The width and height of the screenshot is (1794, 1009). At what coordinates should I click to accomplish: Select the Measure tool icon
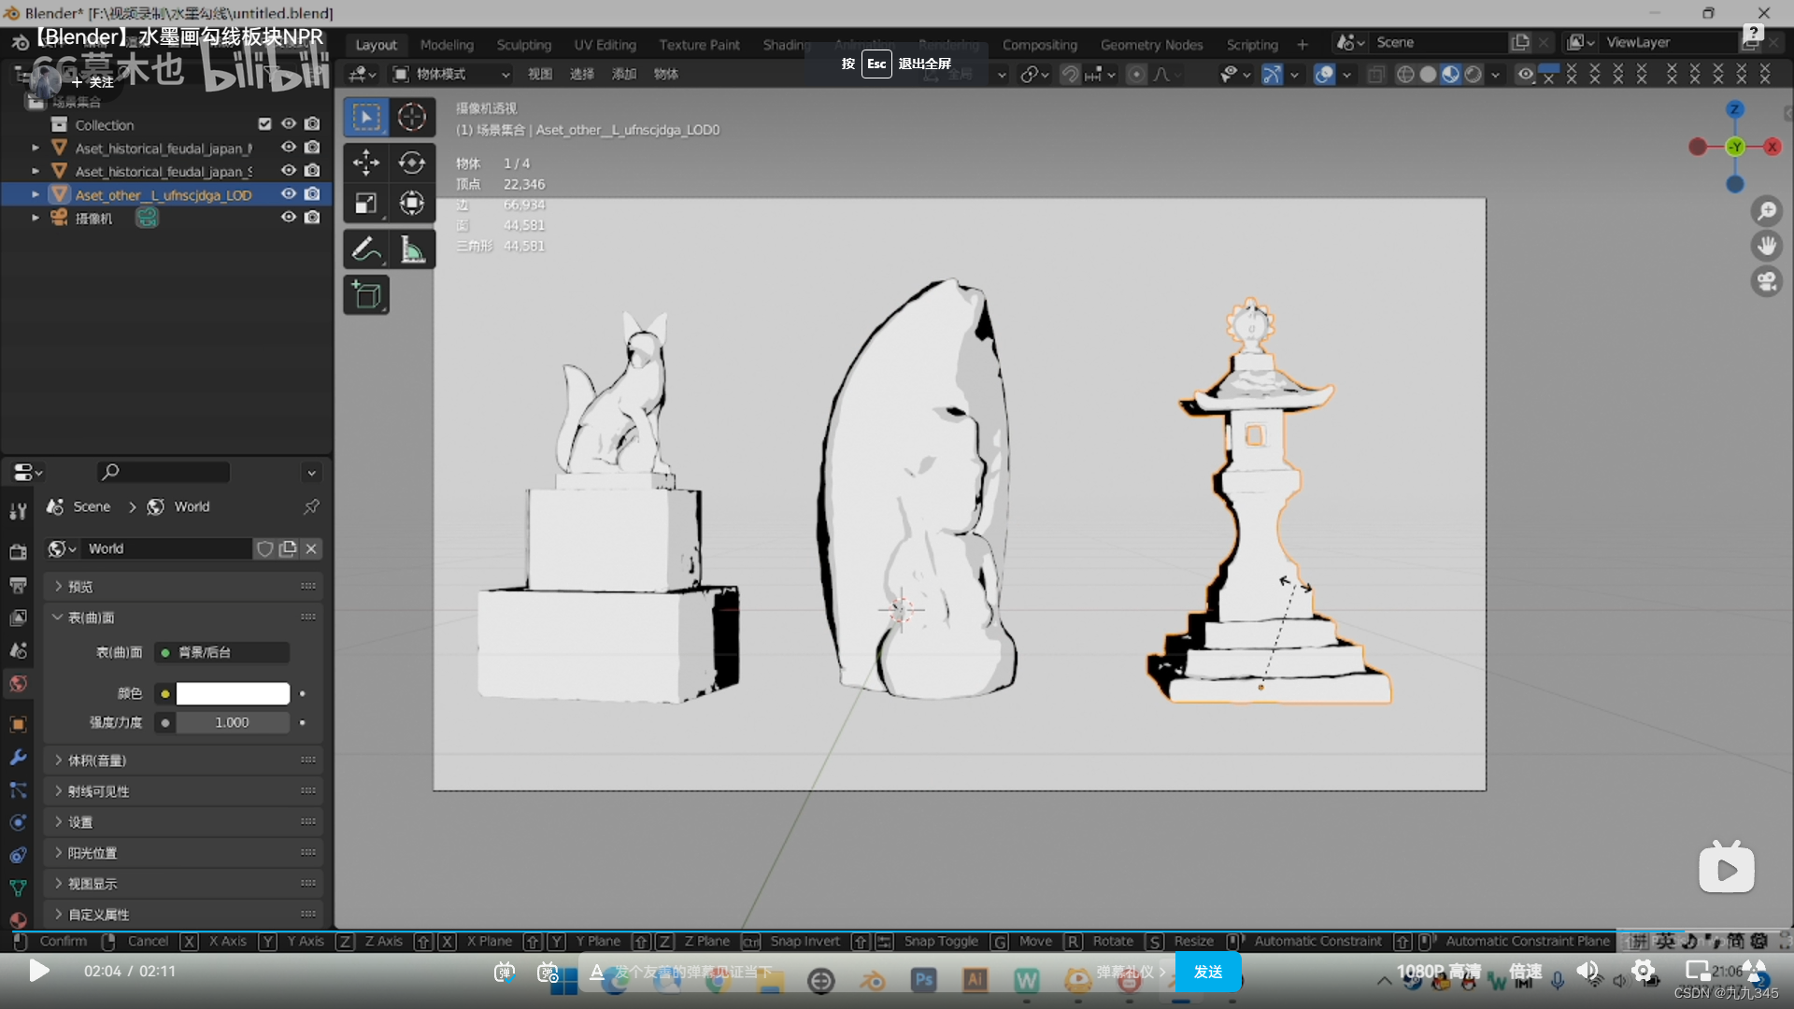(412, 249)
